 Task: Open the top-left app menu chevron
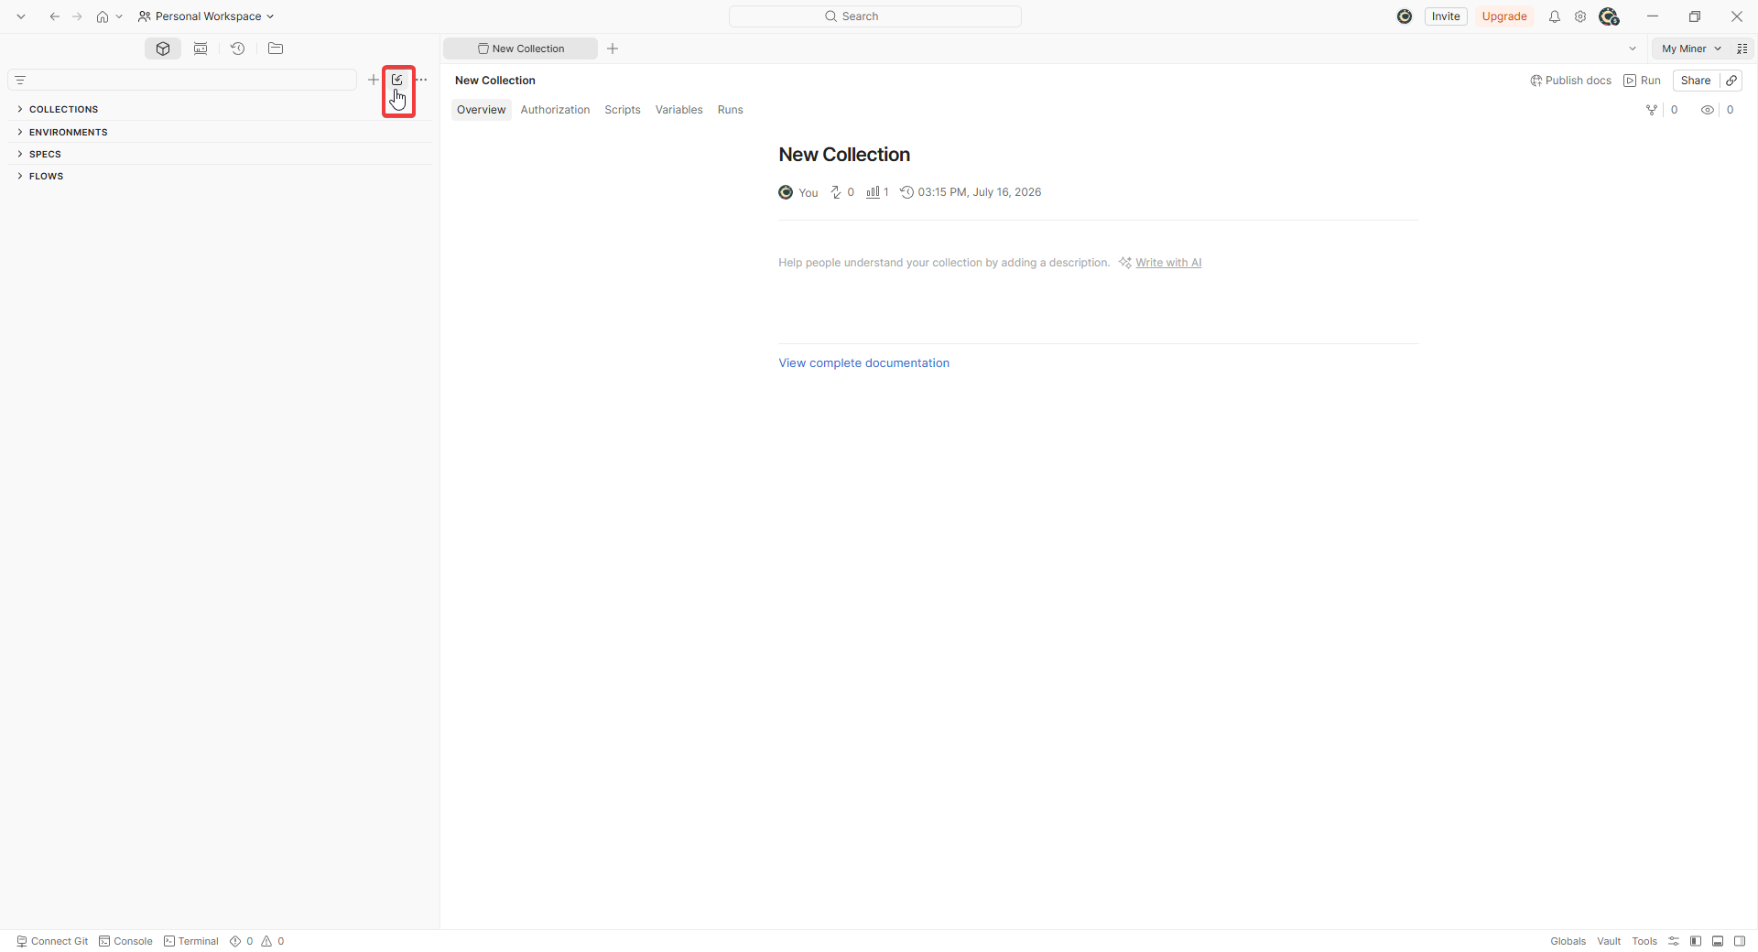pos(21,16)
